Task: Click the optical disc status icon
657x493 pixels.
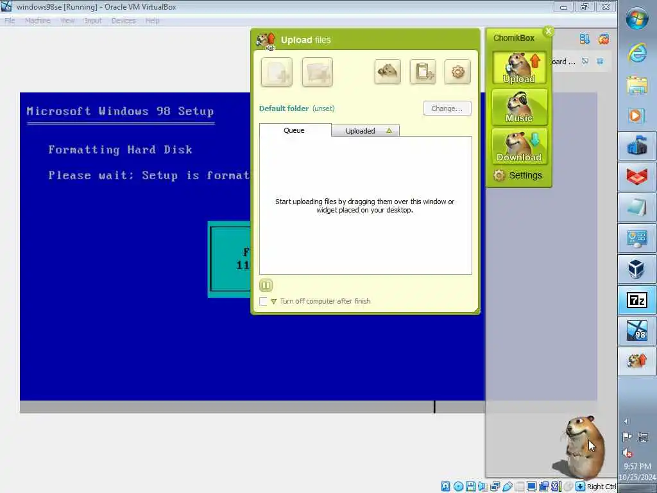Action: [458, 487]
